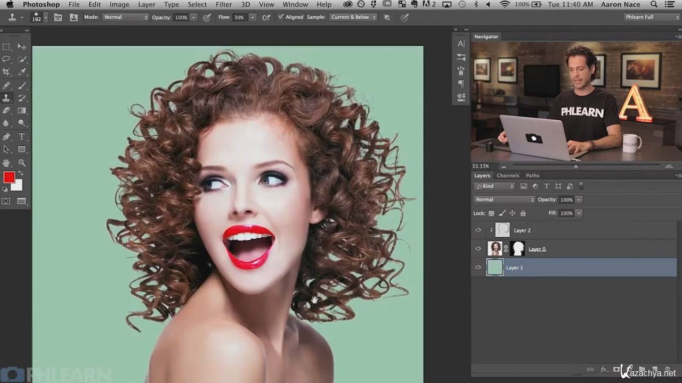The height and width of the screenshot is (383, 682).
Task: Expand the Kind layer filter dropdown
Action: (x=494, y=186)
